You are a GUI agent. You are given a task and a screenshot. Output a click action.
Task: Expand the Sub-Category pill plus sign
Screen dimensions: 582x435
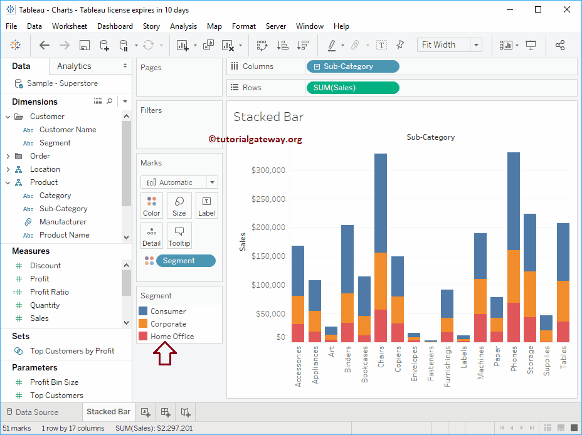click(x=317, y=66)
